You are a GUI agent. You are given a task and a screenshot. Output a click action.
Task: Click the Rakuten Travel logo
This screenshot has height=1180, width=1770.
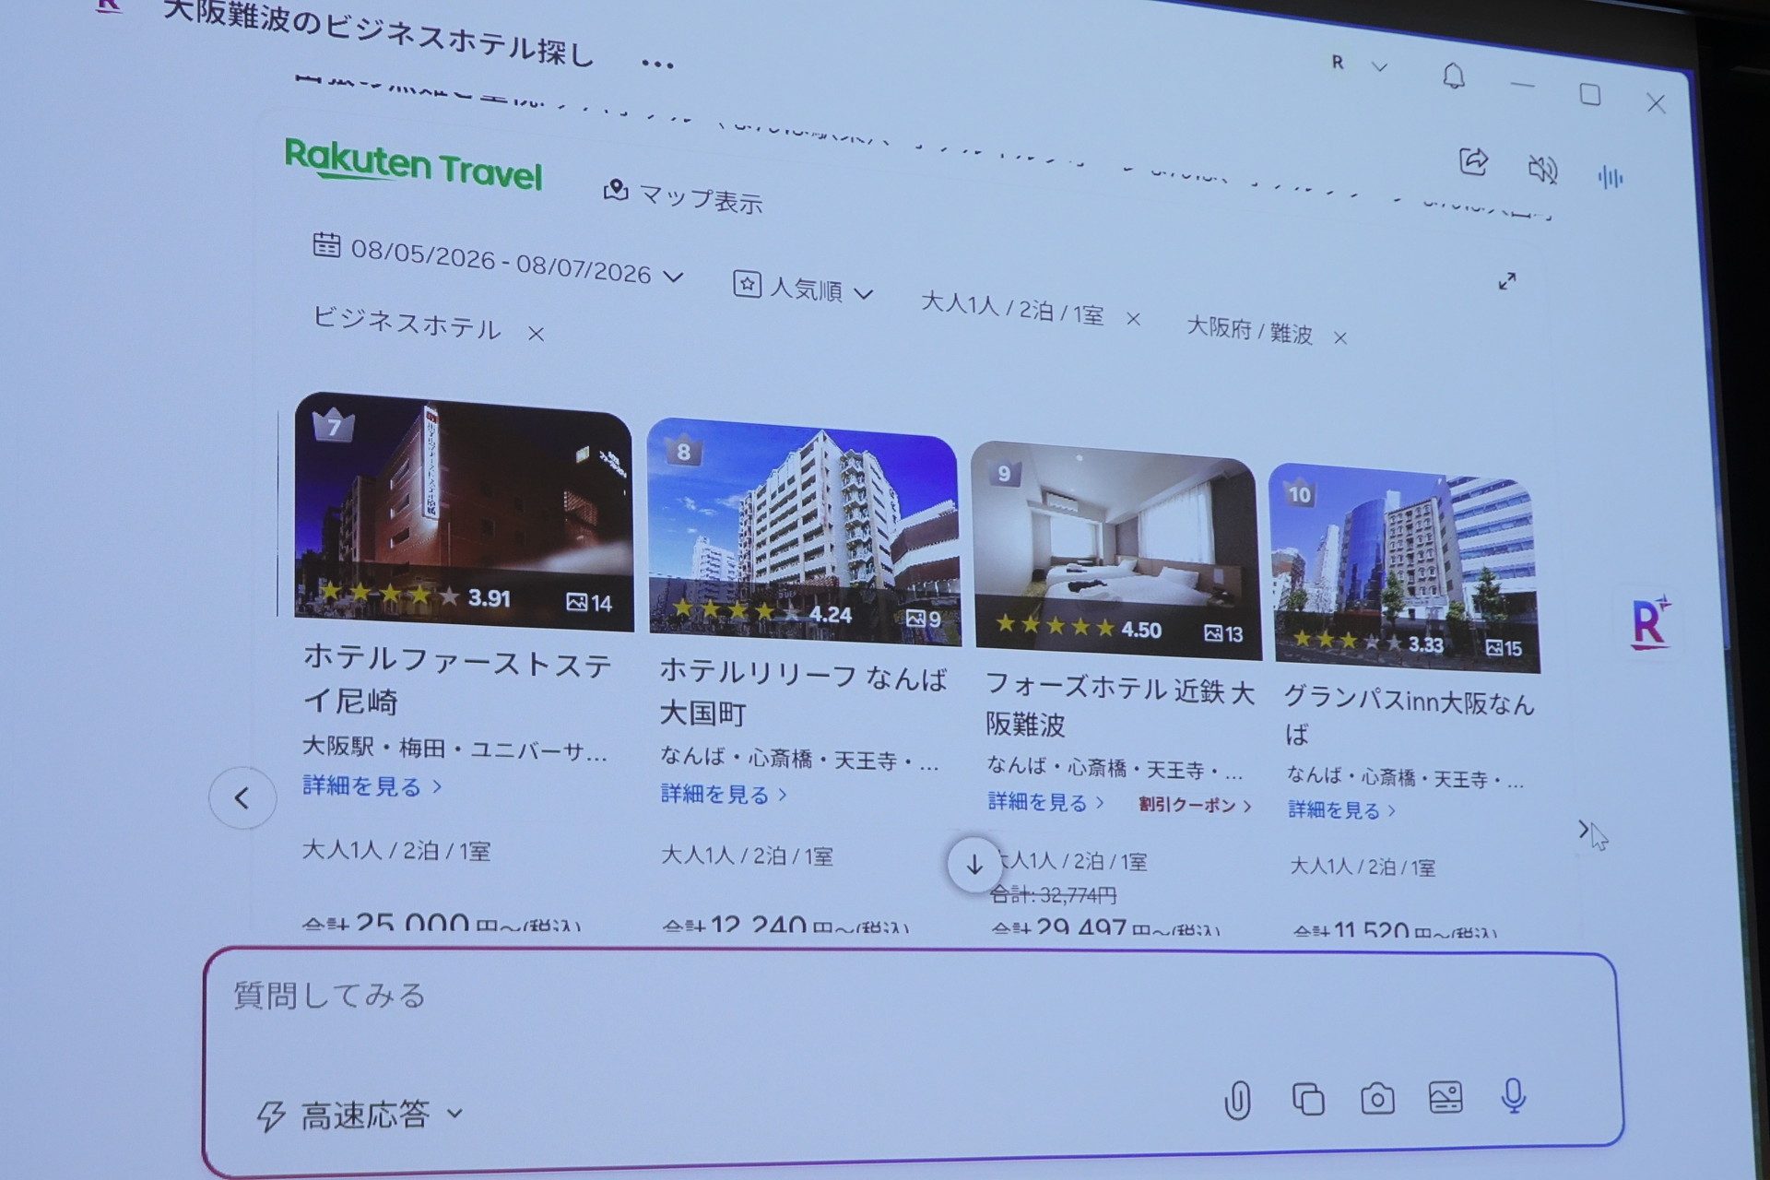pyautogui.click(x=413, y=165)
